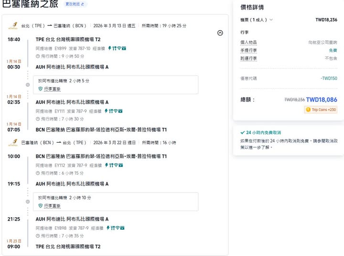
Task: Open the 行李直掛 link in the 2 小時 5 分 layover
Action: tap(52, 89)
